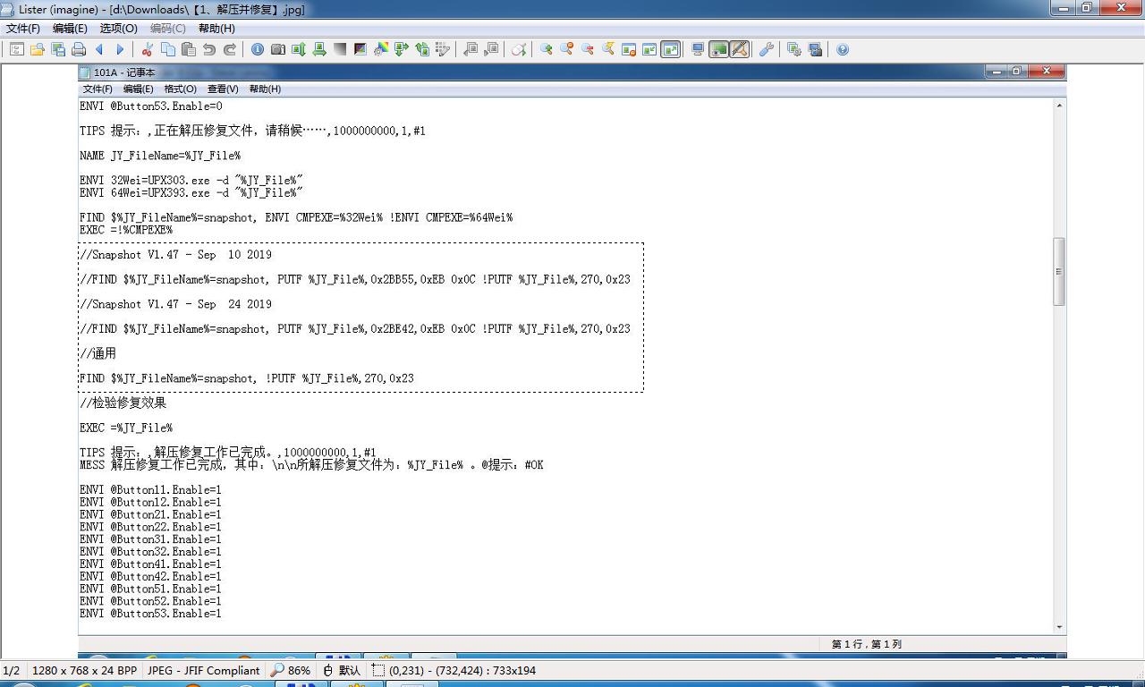Go to previous image with left arrow
The image size is (1145, 687).
pos(99,49)
